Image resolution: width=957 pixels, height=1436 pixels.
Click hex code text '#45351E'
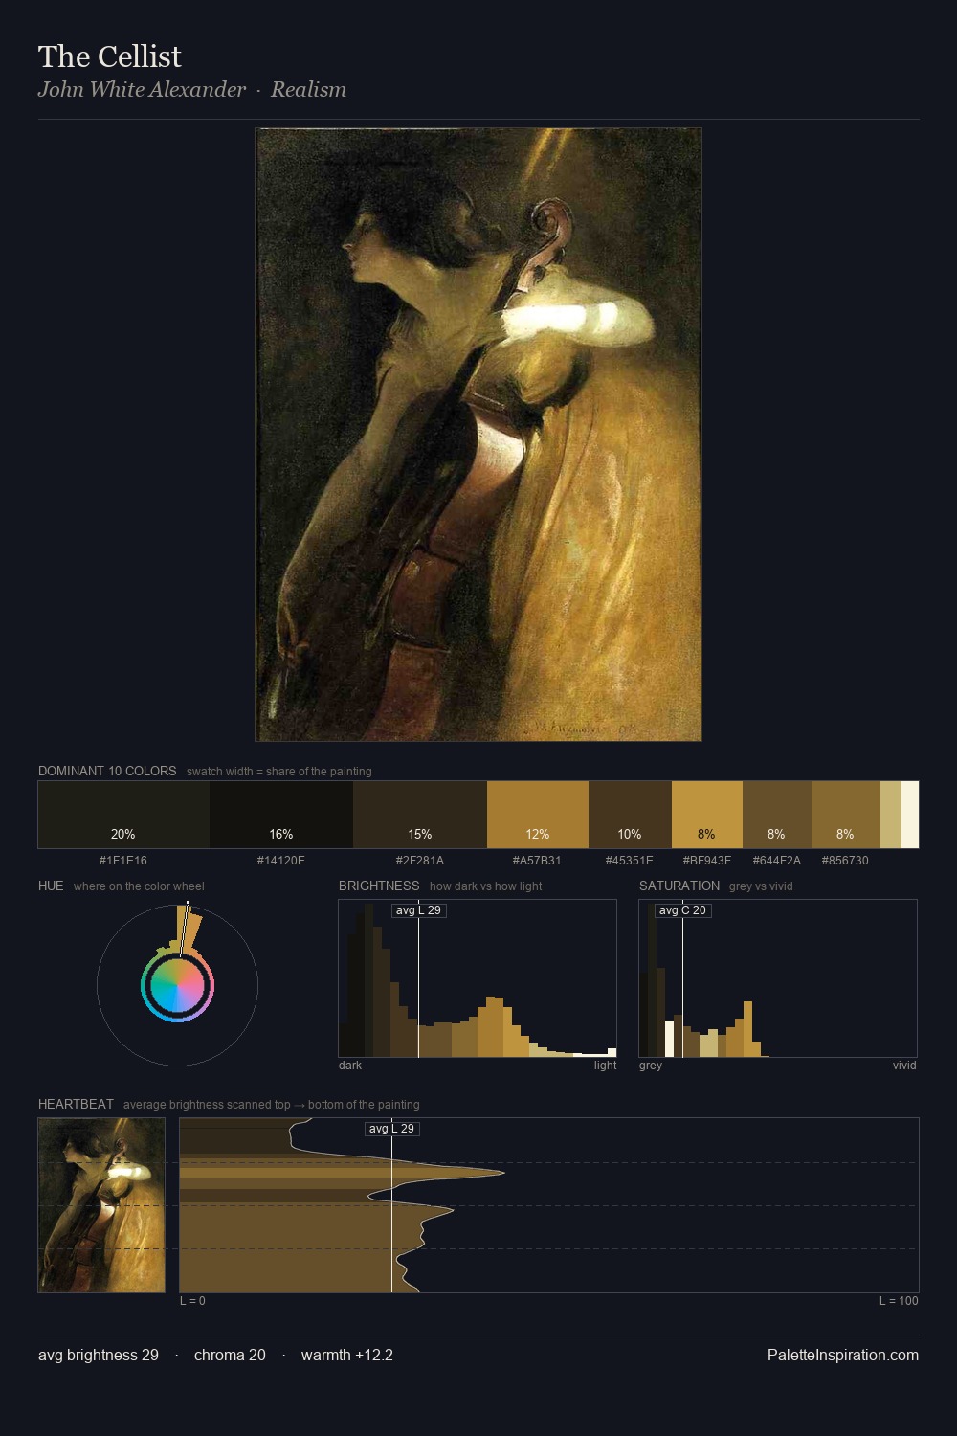pyautogui.click(x=630, y=861)
